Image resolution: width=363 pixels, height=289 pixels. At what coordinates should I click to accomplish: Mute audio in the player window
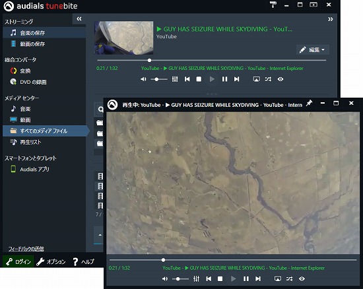165,279
